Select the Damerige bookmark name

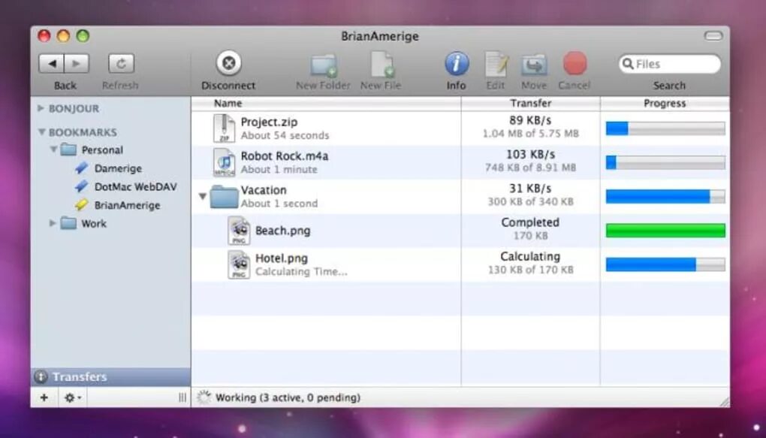[118, 168]
